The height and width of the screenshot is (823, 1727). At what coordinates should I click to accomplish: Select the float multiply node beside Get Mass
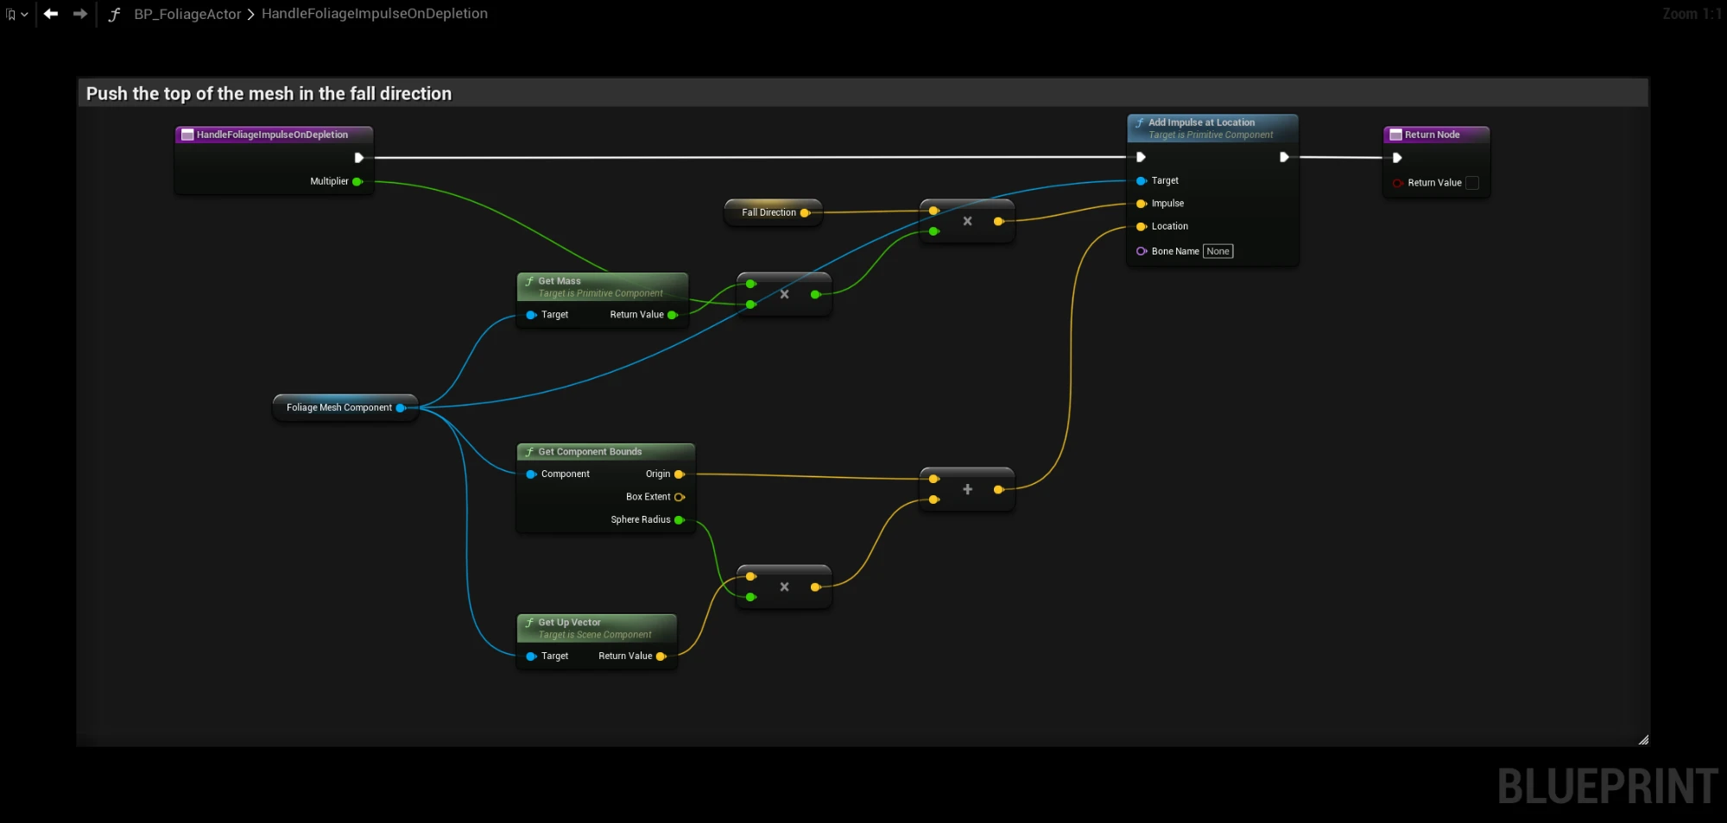pyautogui.click(x=784, y=294)
